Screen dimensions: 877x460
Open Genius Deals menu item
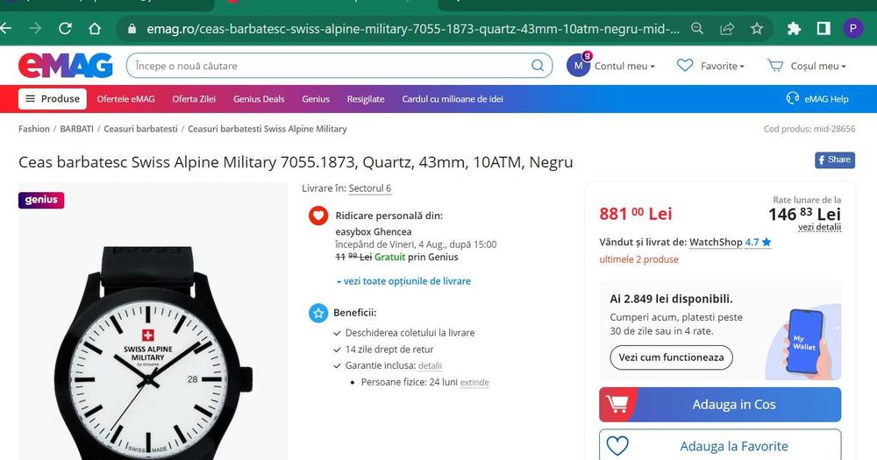(259, 99)
